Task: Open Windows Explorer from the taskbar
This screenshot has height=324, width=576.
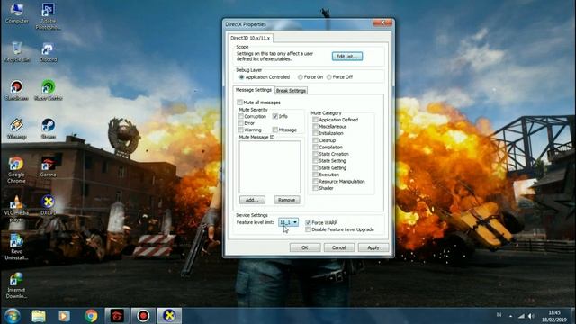Action: (39, 316)
